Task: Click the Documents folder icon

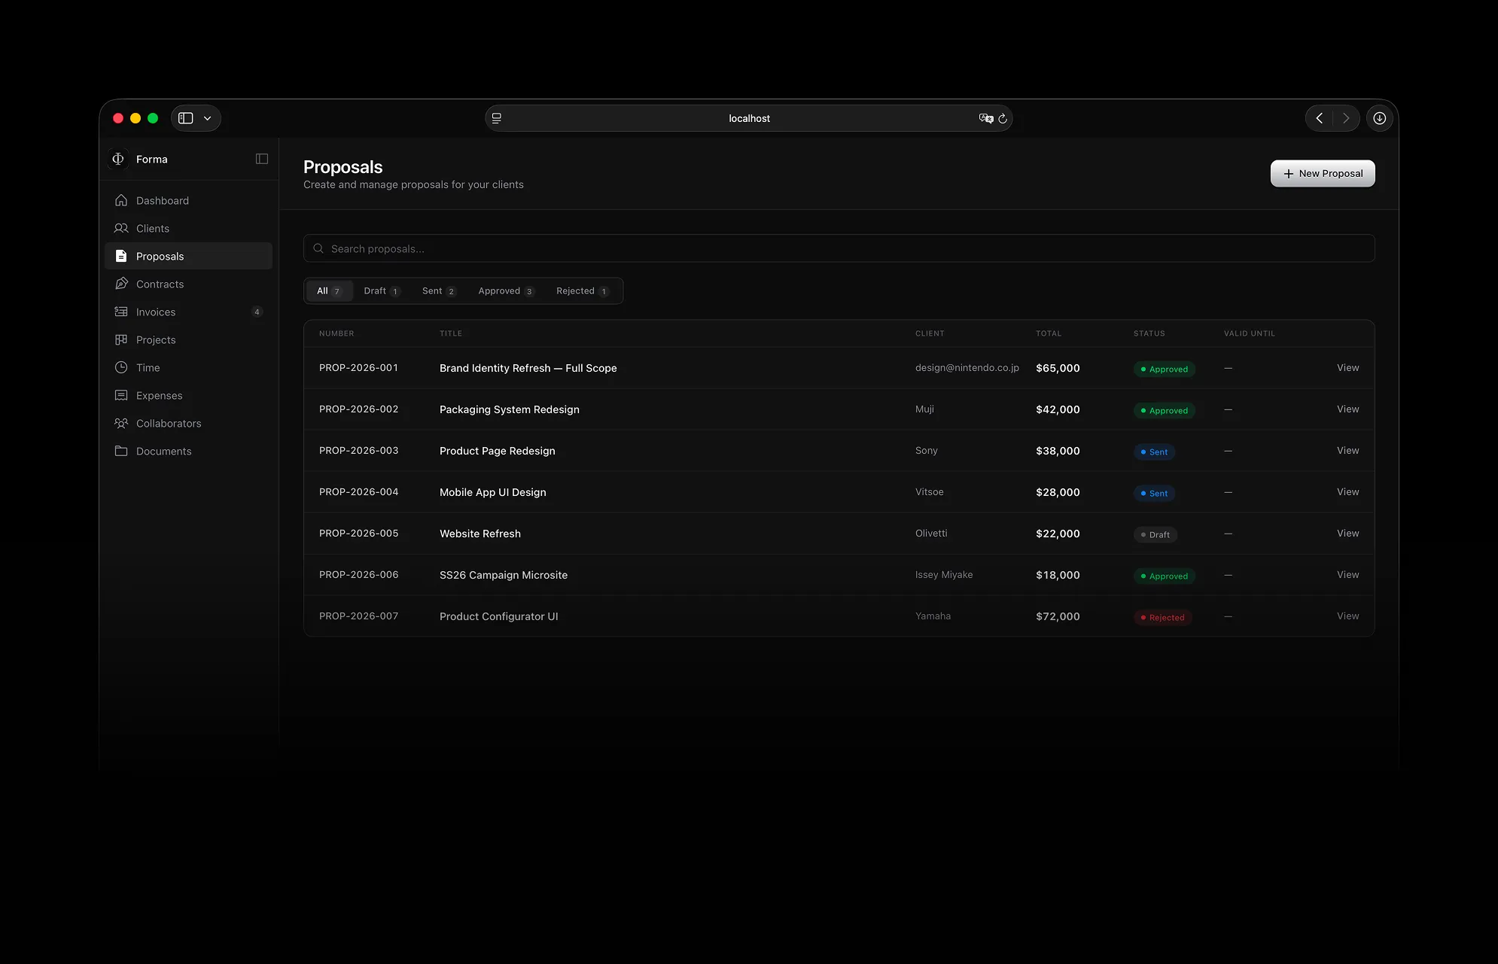Action: pyautogui.click(x=121, y=451)
